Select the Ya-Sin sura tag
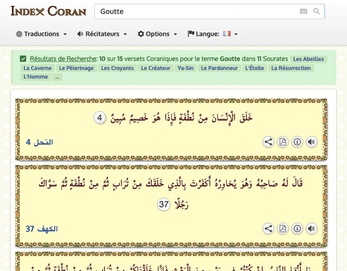The height and width of the screenshot is (271, 347). point(186,68)
